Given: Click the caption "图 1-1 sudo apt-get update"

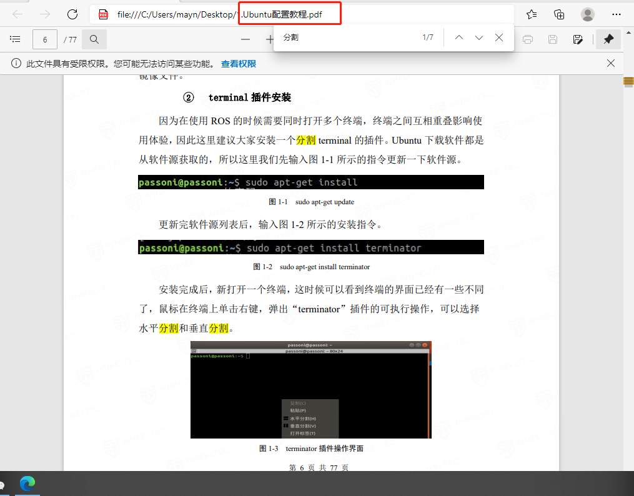Looking at the screenshot, I should point(311,202).
